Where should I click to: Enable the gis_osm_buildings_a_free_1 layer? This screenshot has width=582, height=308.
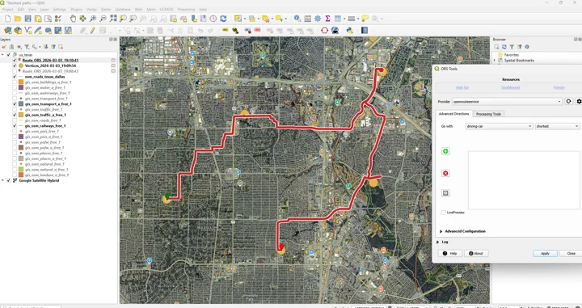click(x=15, y=82)
